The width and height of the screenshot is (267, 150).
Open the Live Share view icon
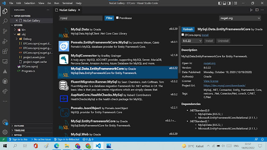tap(5, 91)
